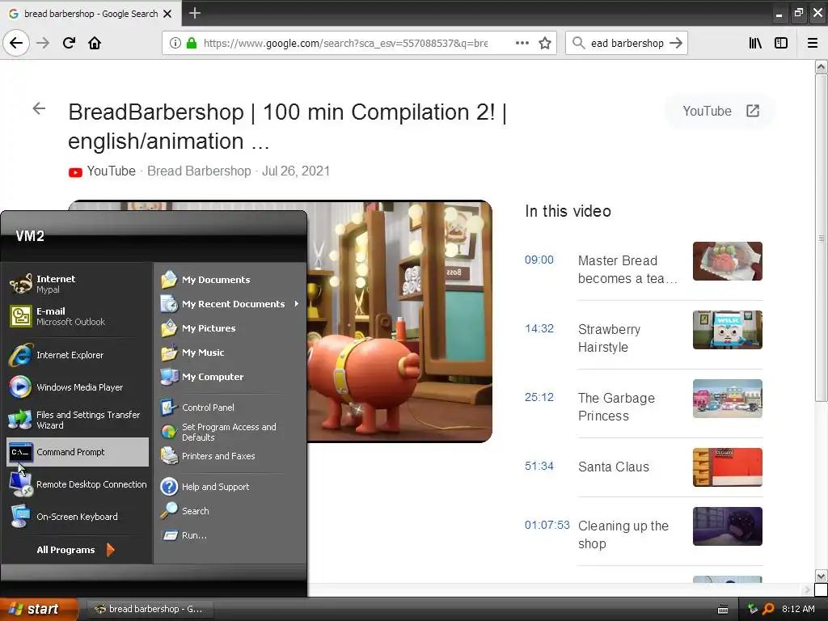Screen dimensions: 828x621
Task: Show site information icon in address bar
Action: pos(175,43)
